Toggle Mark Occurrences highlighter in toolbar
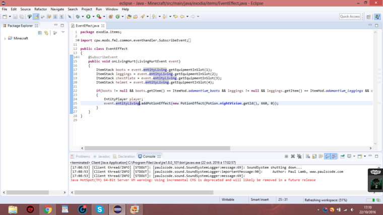 (x=36, y=17)
